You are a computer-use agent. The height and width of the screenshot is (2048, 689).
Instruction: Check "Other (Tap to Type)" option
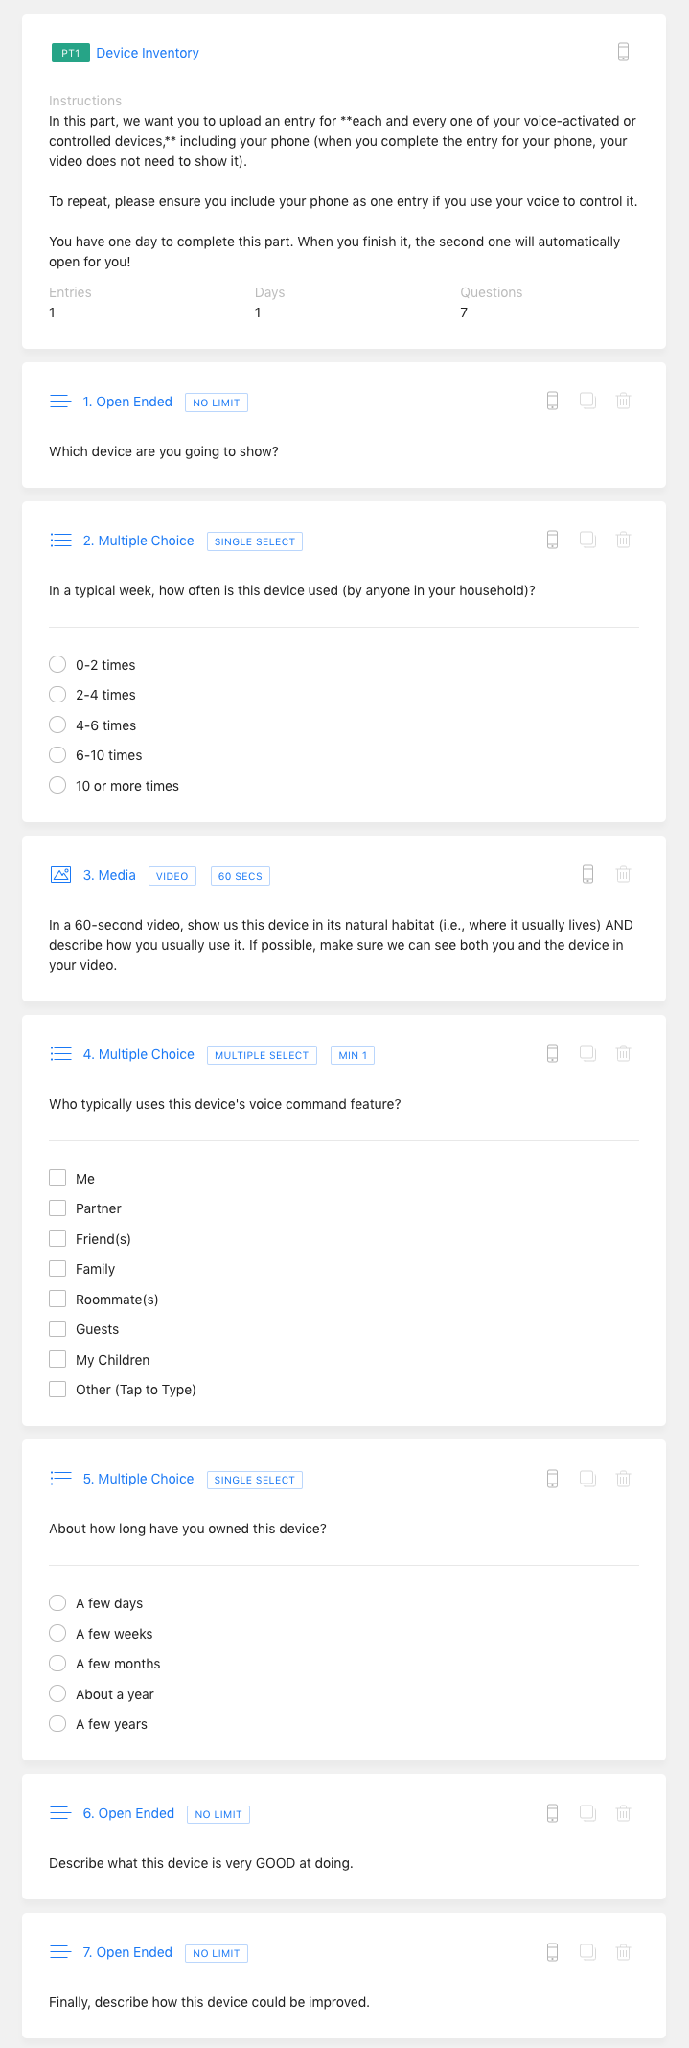57,1389
